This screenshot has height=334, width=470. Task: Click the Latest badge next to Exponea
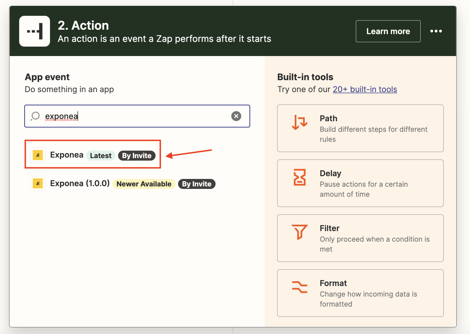pos(101,156)
